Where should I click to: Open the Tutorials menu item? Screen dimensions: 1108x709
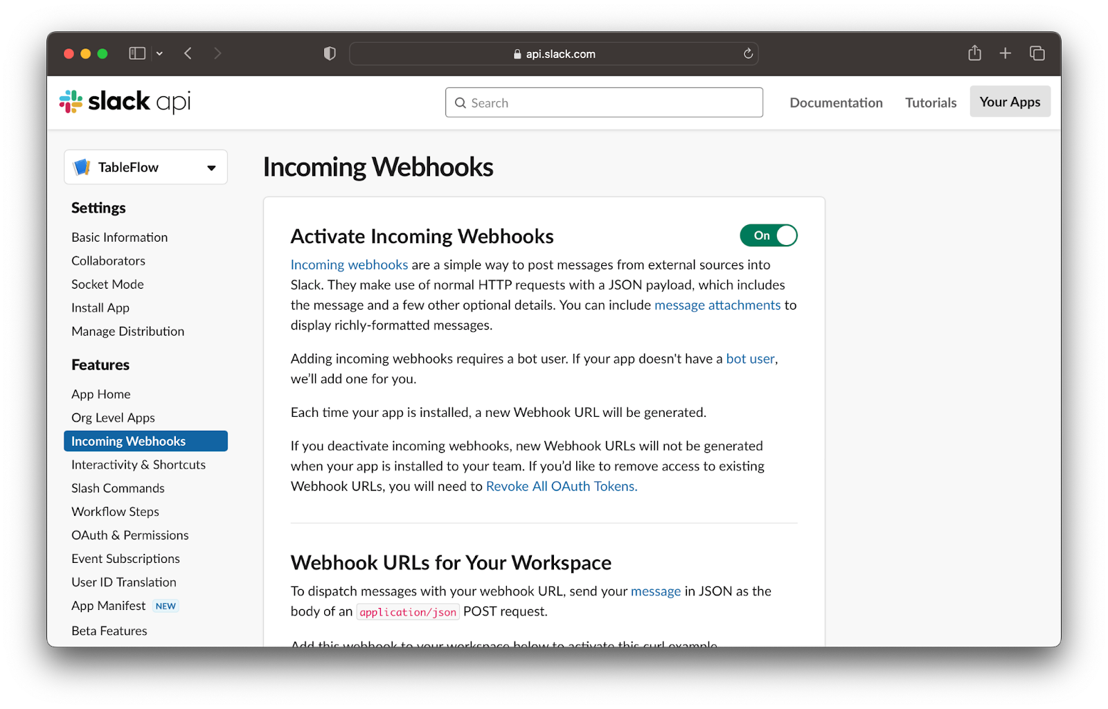click(931, 102)
